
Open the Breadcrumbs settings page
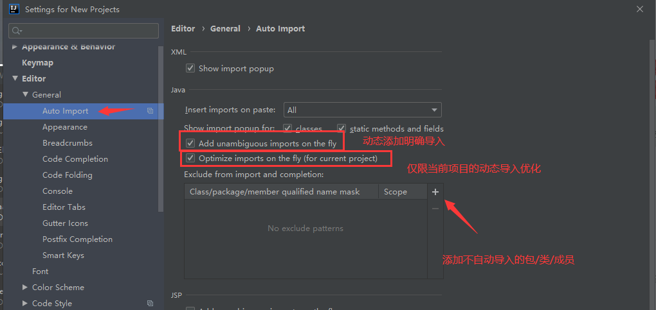(x=68, y=143)
